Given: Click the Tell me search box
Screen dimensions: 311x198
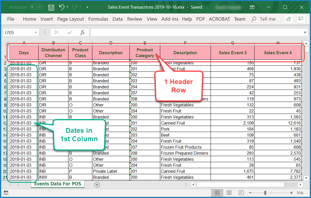Looking at the screenshot, I should point(267,19).
